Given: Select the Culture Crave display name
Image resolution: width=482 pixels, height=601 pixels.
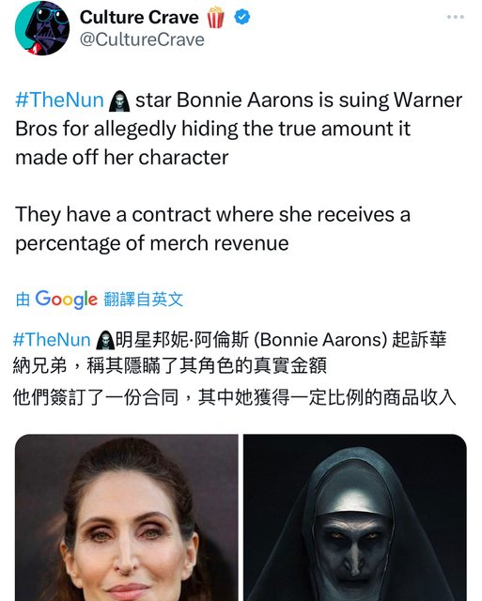Looking at the screenshot, I should click(139, 17).
